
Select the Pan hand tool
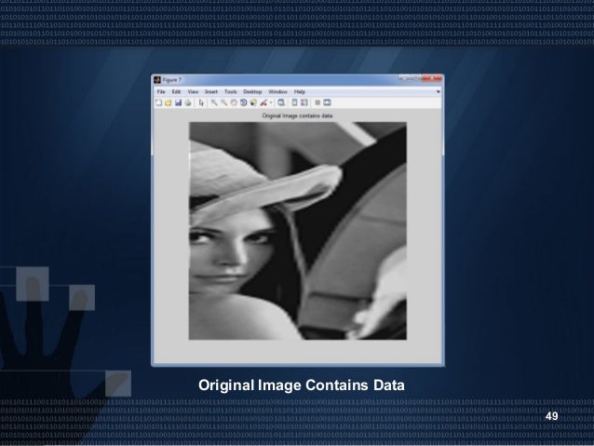tap(234, 102)
